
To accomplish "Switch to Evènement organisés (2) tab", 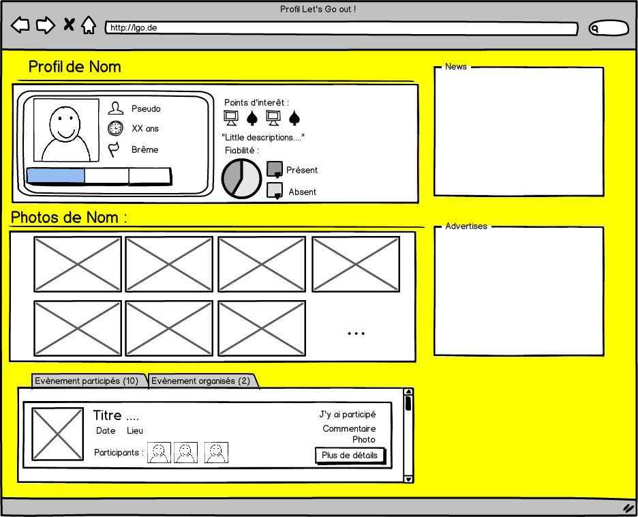I will tap(201, 381).
